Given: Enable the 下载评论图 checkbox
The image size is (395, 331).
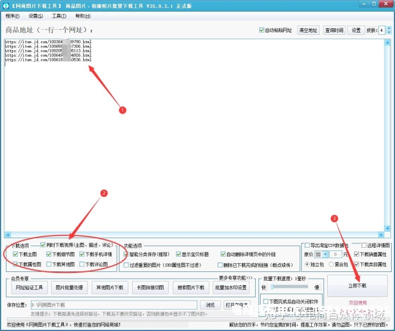Looking at the screenshot, I should (82, 264).
